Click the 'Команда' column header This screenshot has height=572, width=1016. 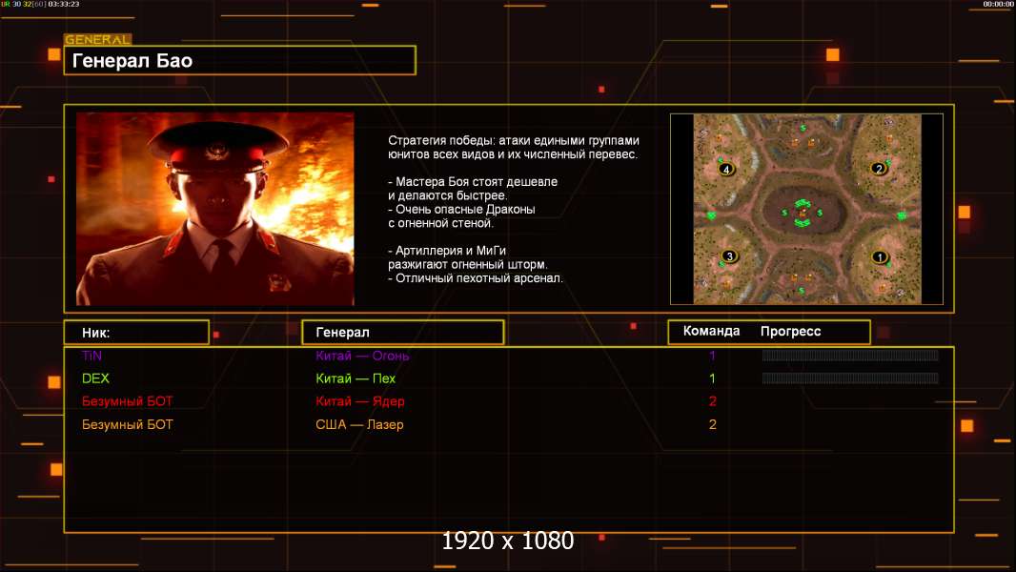(711, 331)
